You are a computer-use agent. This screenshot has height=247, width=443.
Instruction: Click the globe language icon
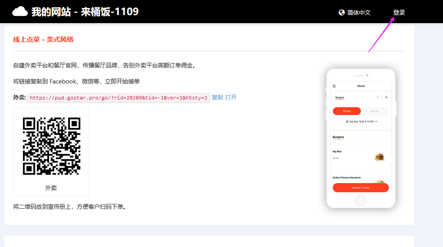(x=341, y=12)
